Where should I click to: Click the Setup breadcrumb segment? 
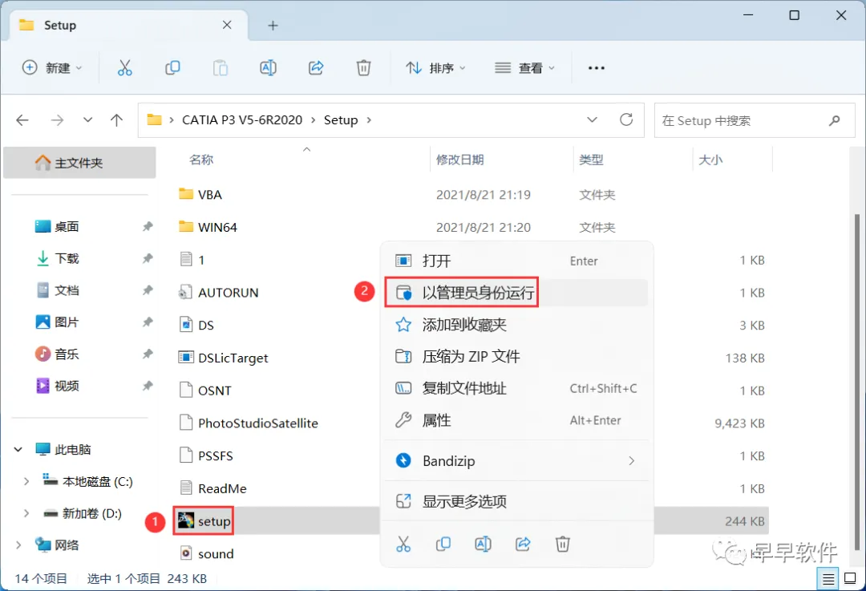coord(341,119)
